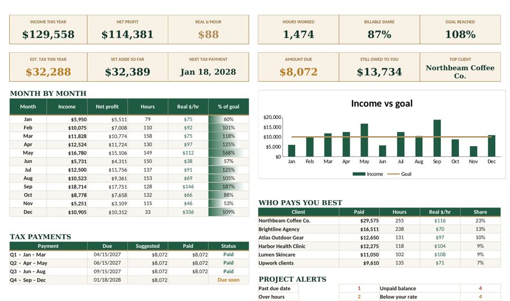Click the Jul hours cell 137

[148, 170]
